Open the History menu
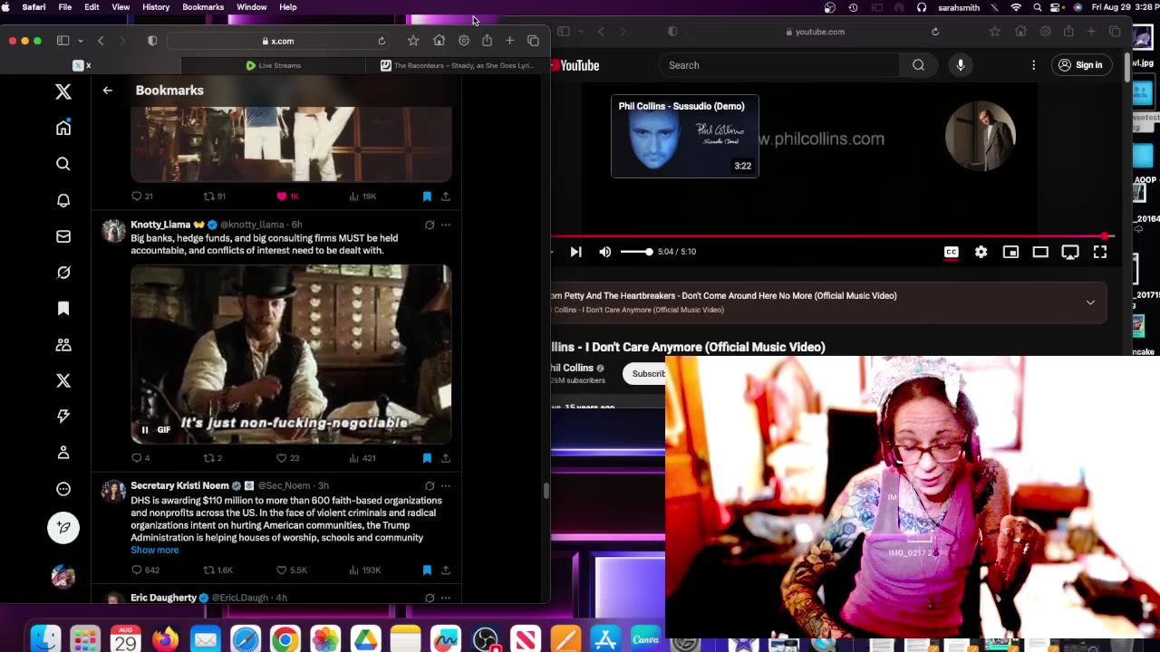The height and width of the screenshot is (652, 1160). pyautogui.click(x=156, y=7)
